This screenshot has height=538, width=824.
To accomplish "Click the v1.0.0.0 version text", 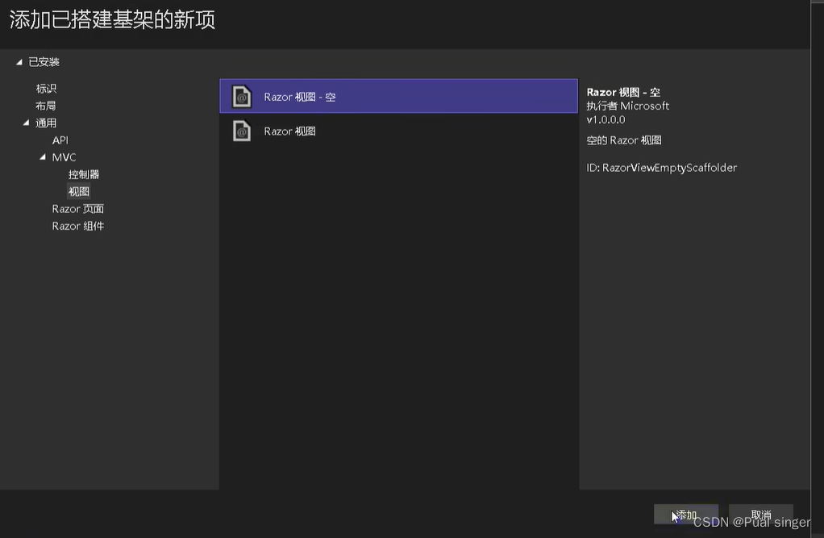I will pyautogui.click(x=606, y=119).
